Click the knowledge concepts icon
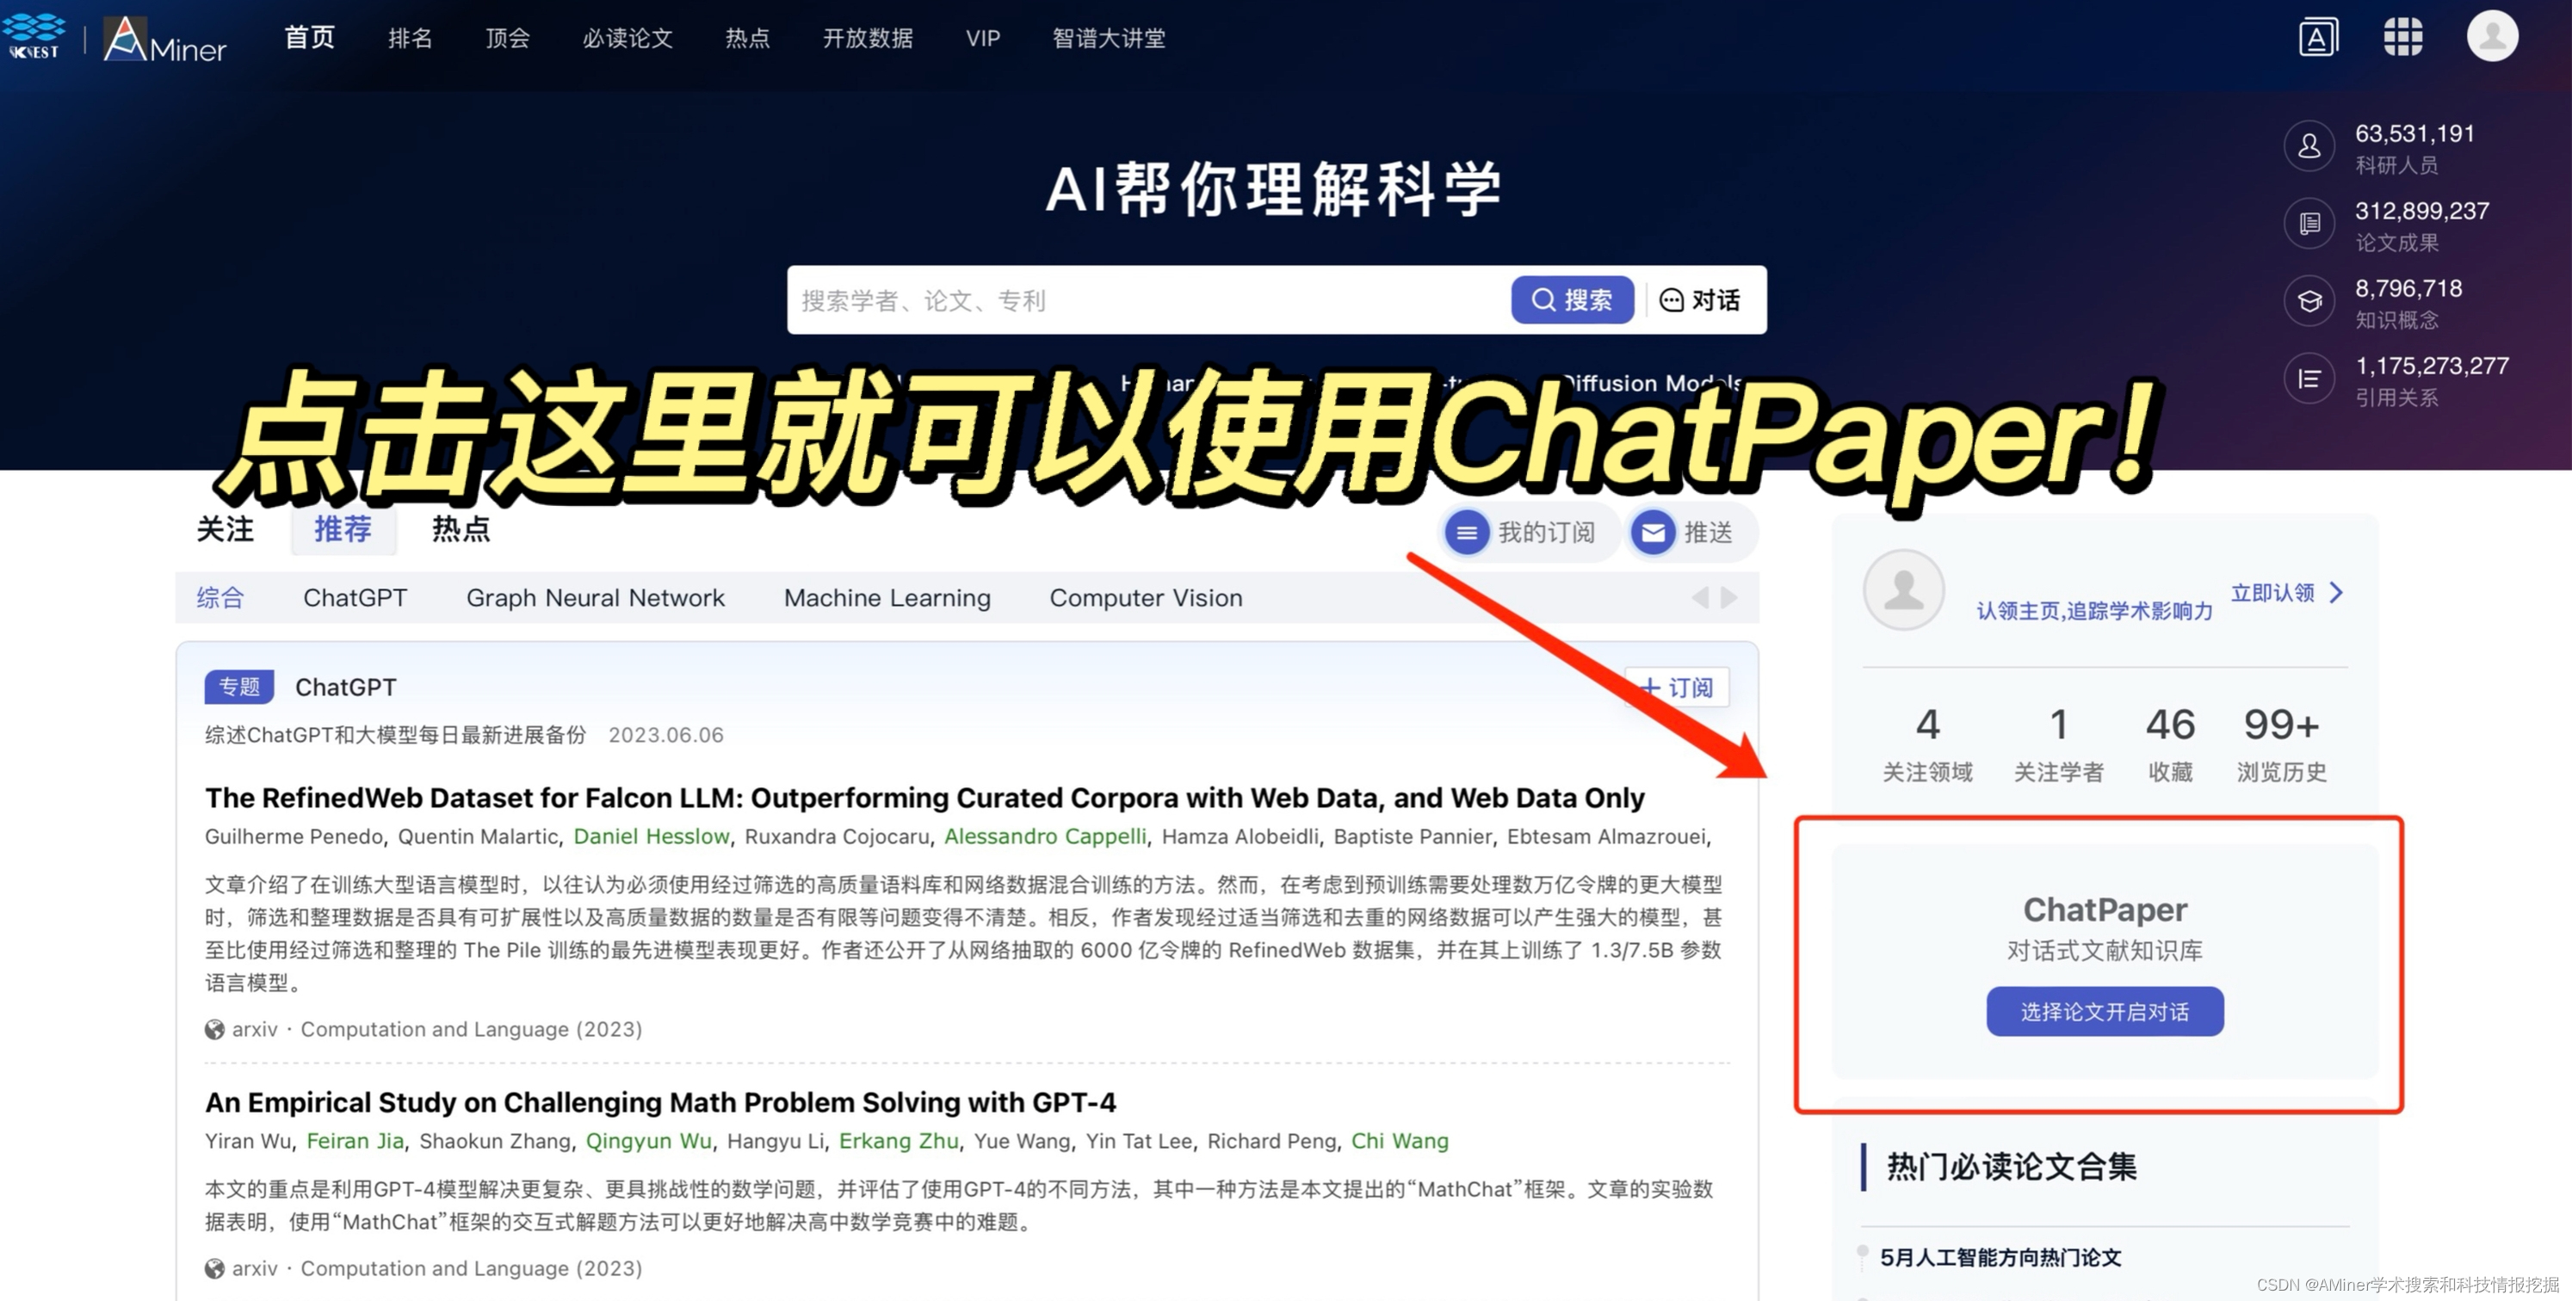 [x=2309, y=301]
